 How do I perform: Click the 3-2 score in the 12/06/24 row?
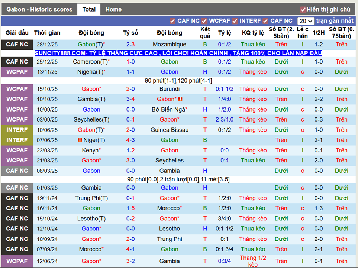[x=130, y=261]
